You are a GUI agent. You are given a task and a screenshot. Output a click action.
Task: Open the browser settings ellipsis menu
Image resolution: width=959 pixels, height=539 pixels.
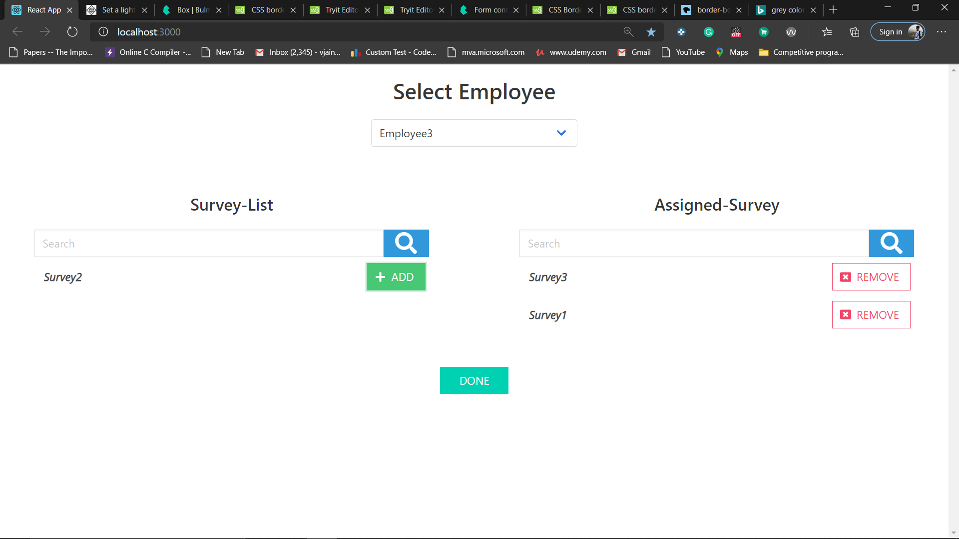[942, 32]
